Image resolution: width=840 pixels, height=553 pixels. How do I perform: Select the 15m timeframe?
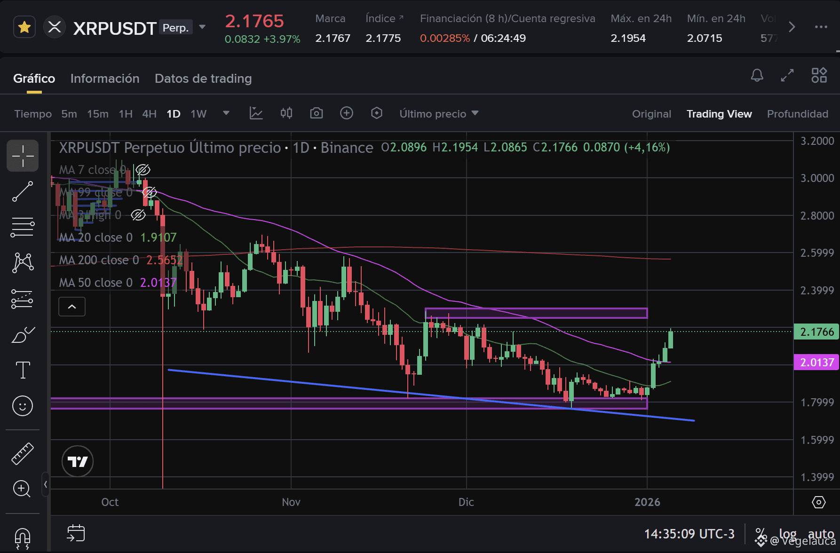pos(98,114)
